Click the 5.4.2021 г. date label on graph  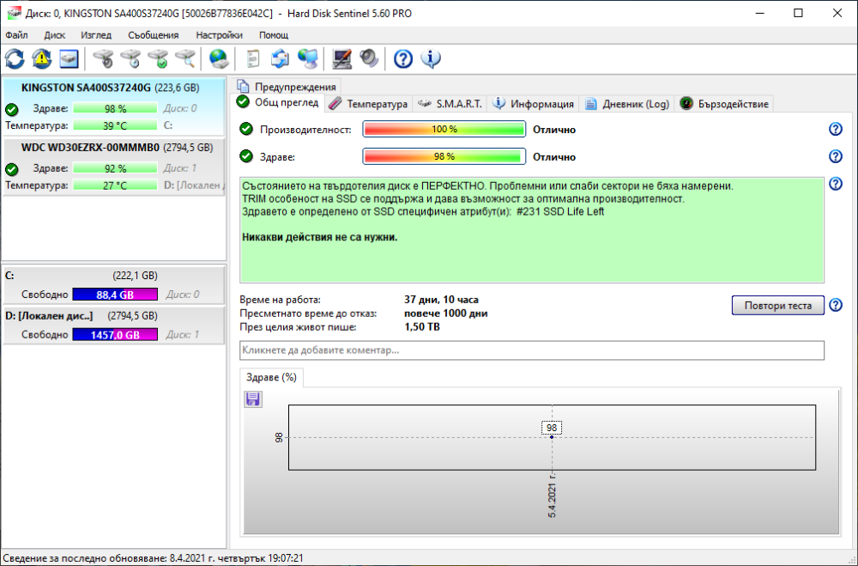click(552, 494)
